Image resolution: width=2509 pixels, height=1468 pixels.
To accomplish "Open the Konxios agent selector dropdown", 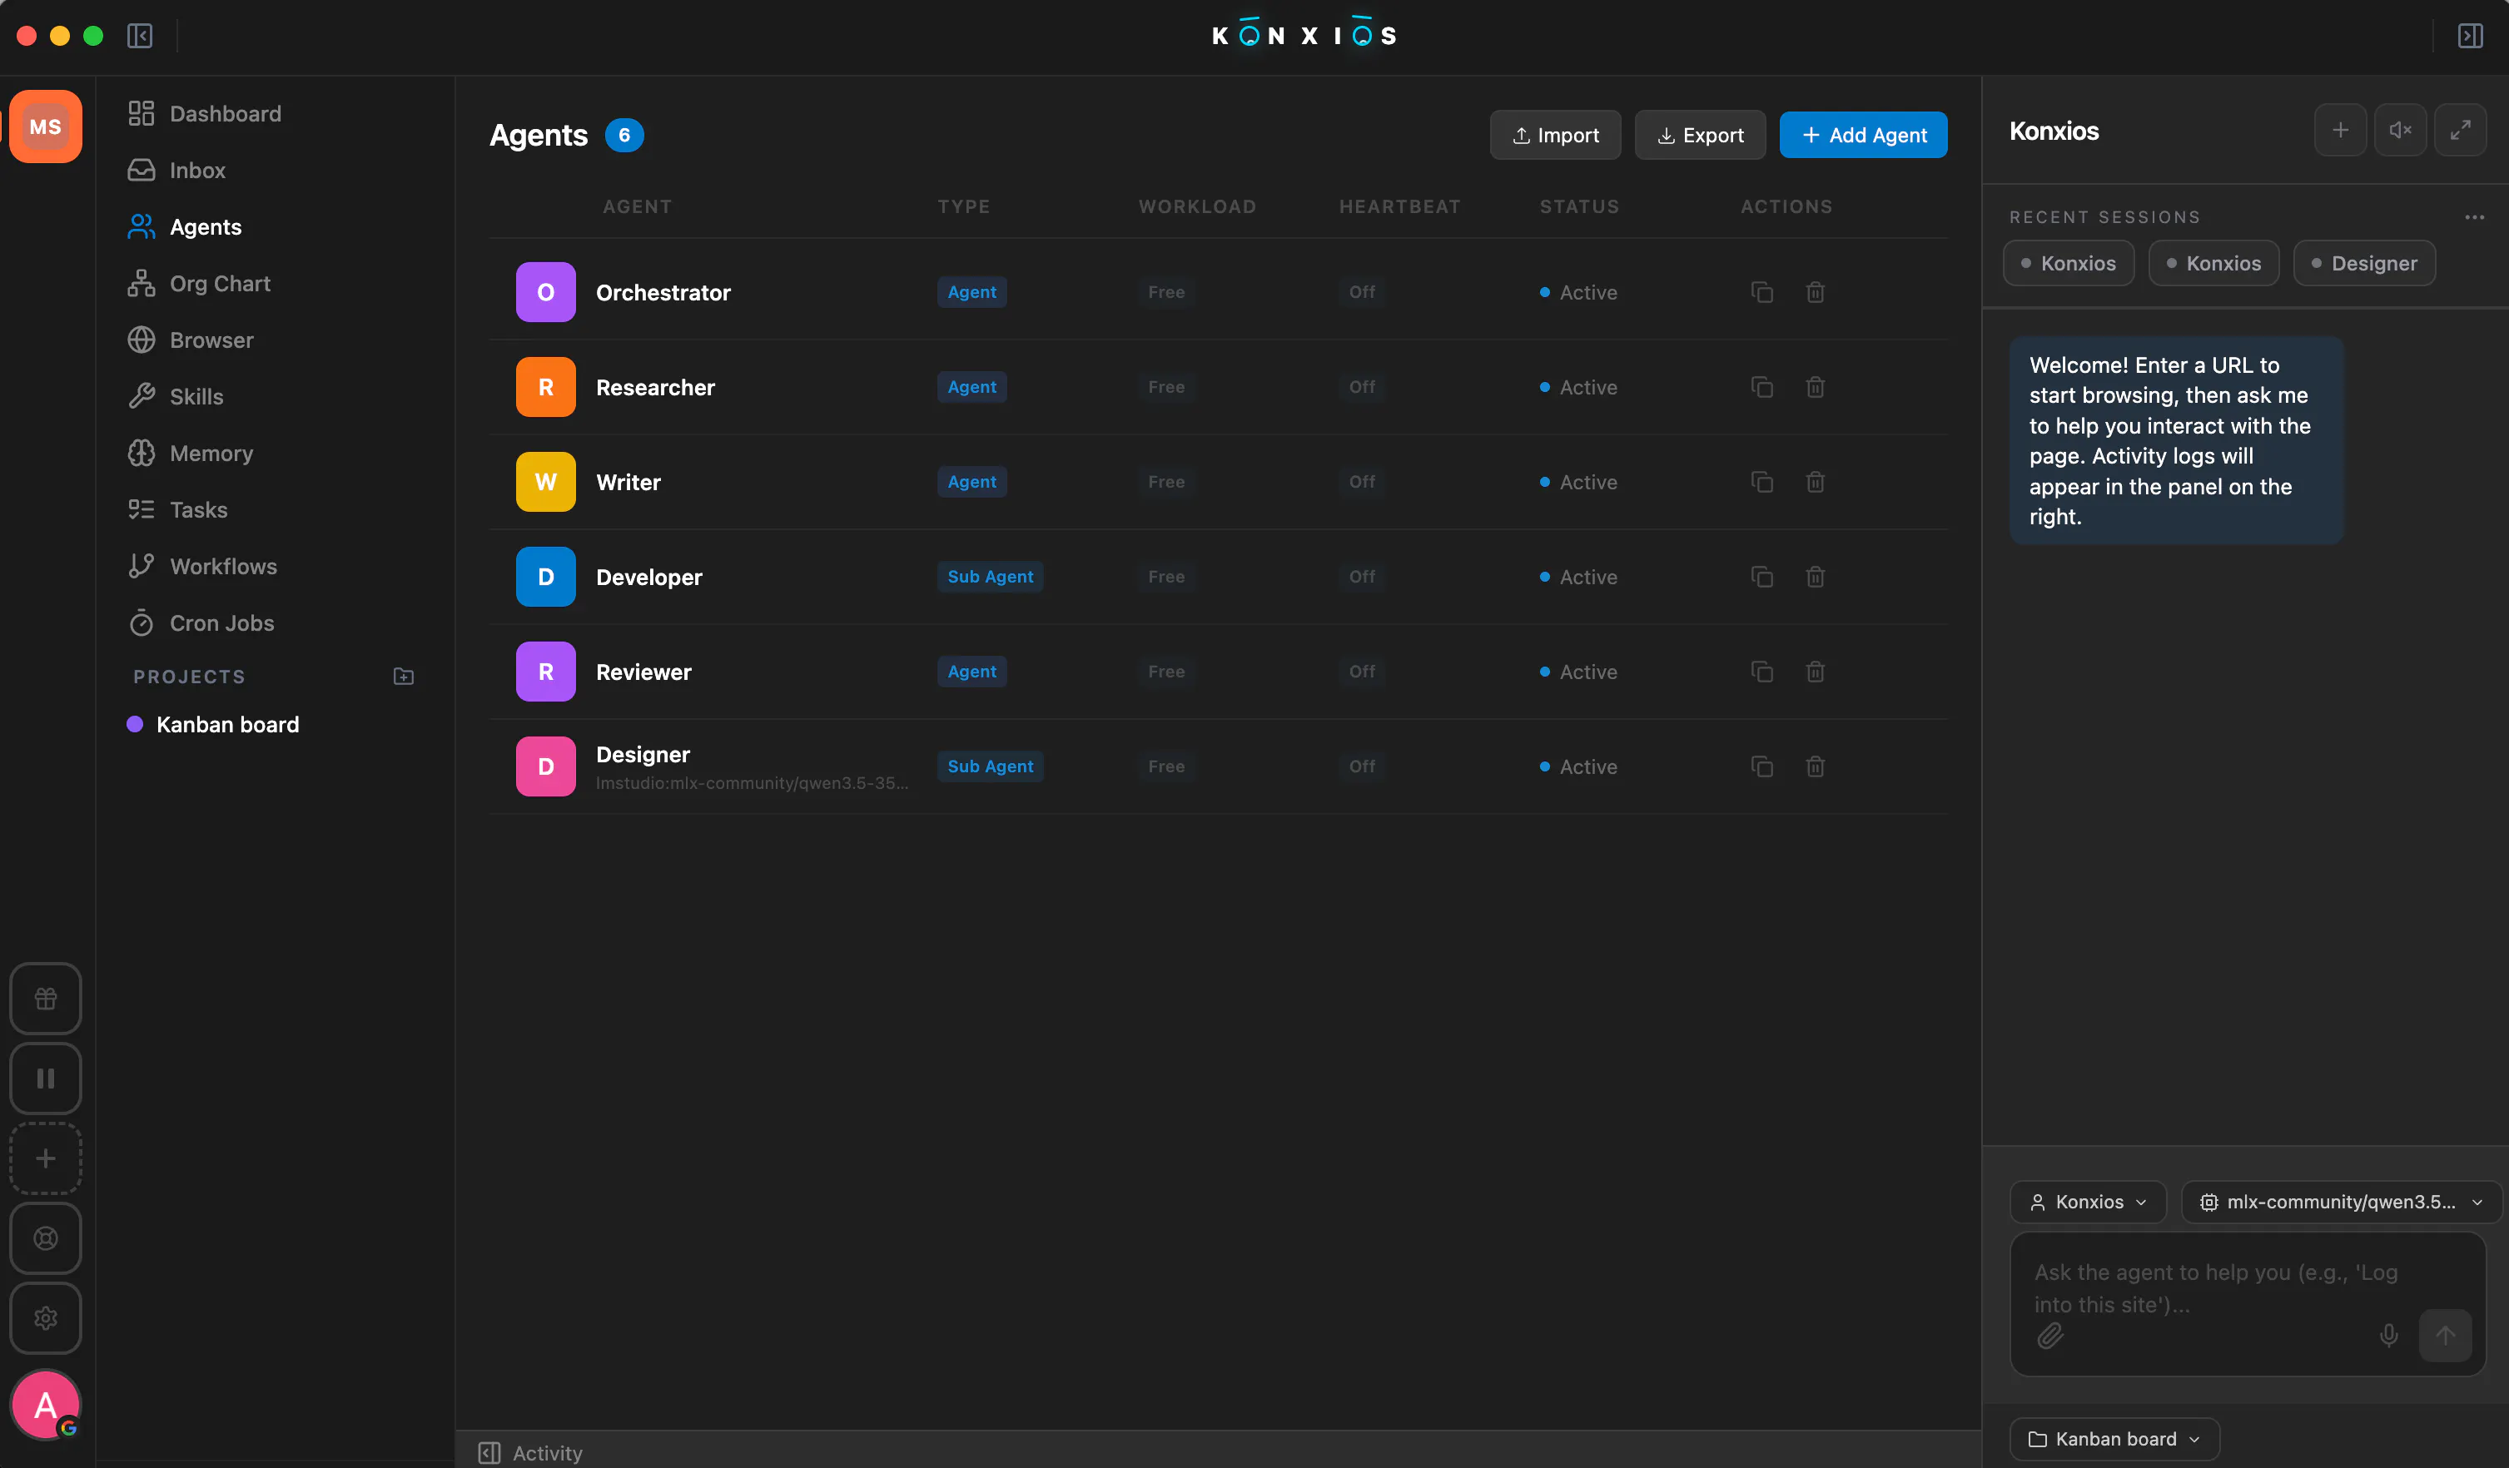I will [2088, 1203].
